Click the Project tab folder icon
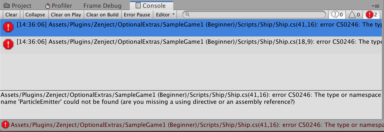 (6, 6)
